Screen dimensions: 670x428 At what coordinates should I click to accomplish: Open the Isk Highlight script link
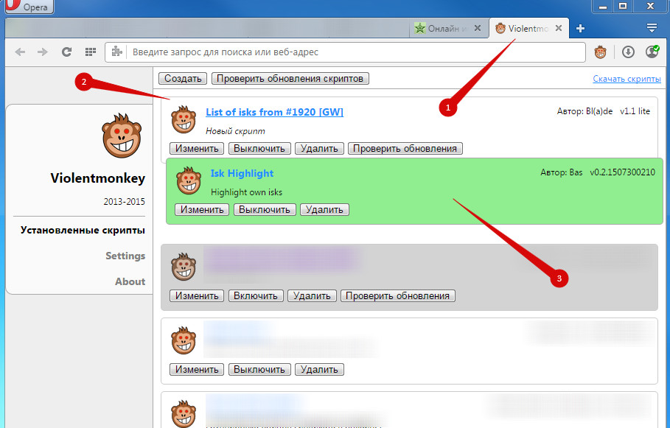242,173
